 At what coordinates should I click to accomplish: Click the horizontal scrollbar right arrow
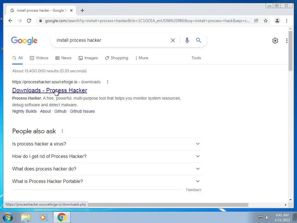[x=286, y=205]
